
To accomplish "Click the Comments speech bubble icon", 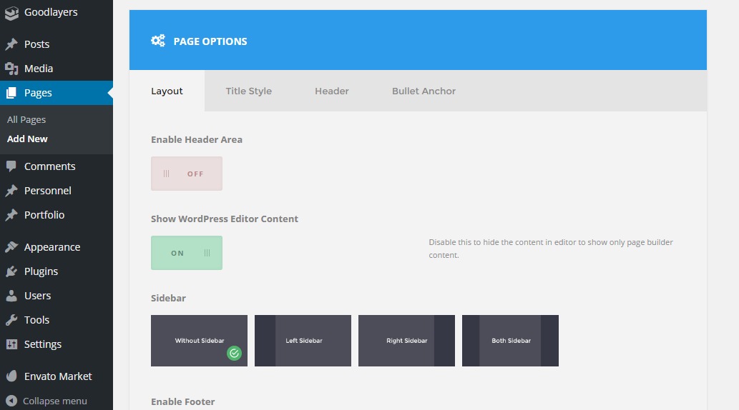I will 11,166.
